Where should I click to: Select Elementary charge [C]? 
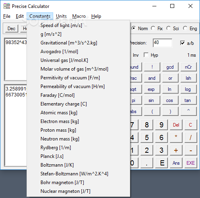[x=78, y=104]
